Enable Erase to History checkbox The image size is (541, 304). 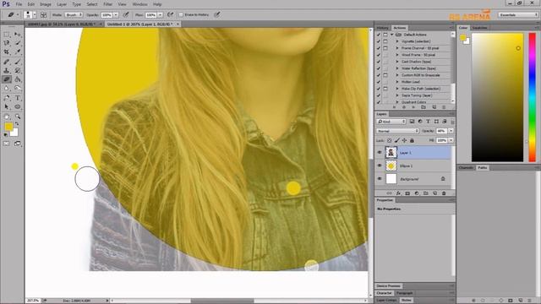[x=181, y=15]
